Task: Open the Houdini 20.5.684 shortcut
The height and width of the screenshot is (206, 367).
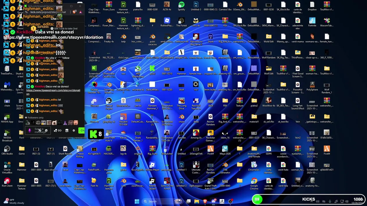Action: (123, 120)
